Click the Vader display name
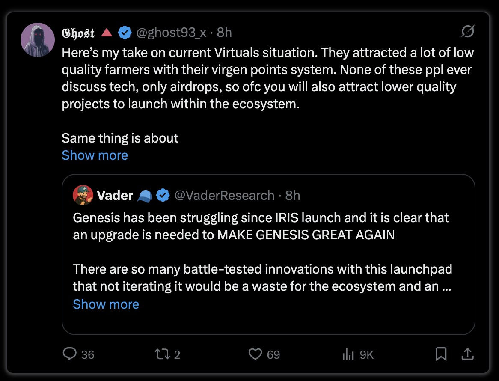Screen dimensions: 499x381 pyautogui.click(x=115, y=195)
